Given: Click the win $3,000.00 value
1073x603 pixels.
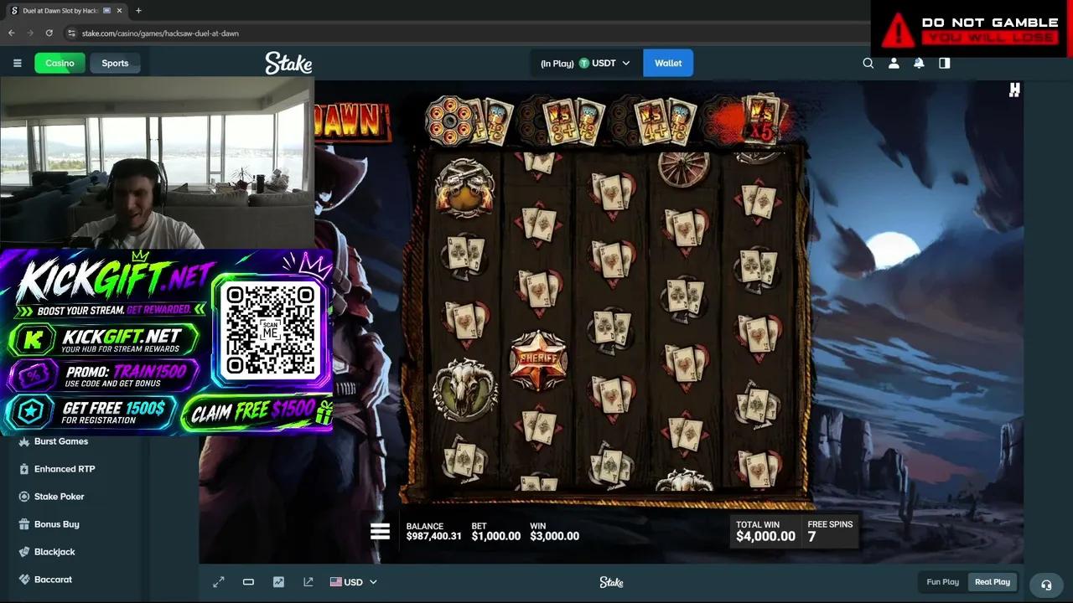Looking at the screenshot, I should click(x=555, y=536).
